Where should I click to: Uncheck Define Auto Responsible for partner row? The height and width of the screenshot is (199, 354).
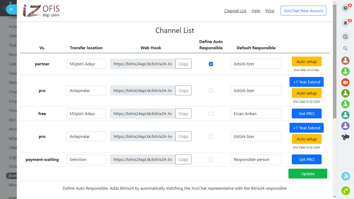(x=211, y=64)
